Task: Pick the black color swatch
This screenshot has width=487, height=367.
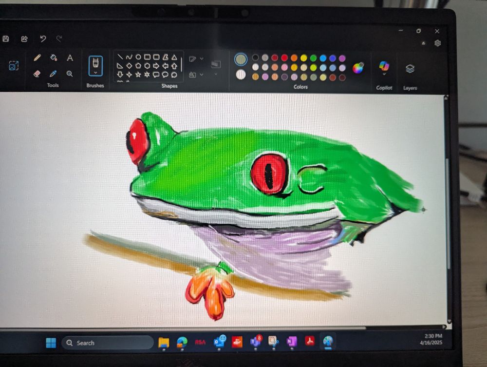Action: (x=255, y=58)
